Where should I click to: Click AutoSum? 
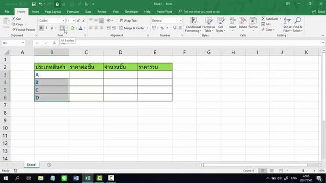(x=269, y=19)
